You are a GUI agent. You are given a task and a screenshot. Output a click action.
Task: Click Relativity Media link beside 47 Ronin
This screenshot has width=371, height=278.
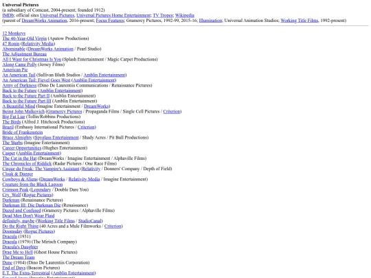(38, 44)
